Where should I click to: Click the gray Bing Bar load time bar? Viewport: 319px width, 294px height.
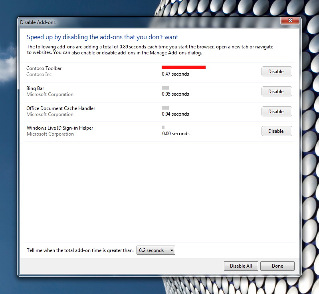tap(165, 88)
